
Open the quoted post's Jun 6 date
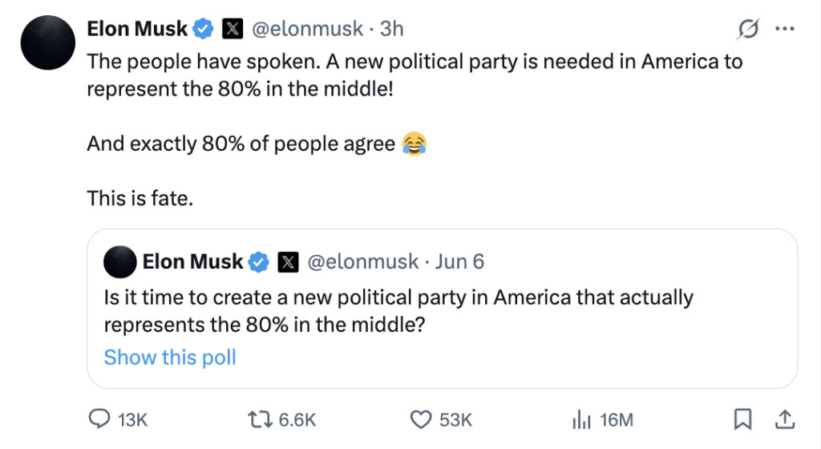(459, 261)
